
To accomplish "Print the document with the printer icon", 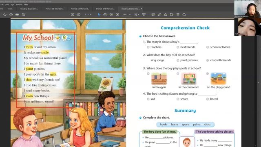I will (17, 15).
